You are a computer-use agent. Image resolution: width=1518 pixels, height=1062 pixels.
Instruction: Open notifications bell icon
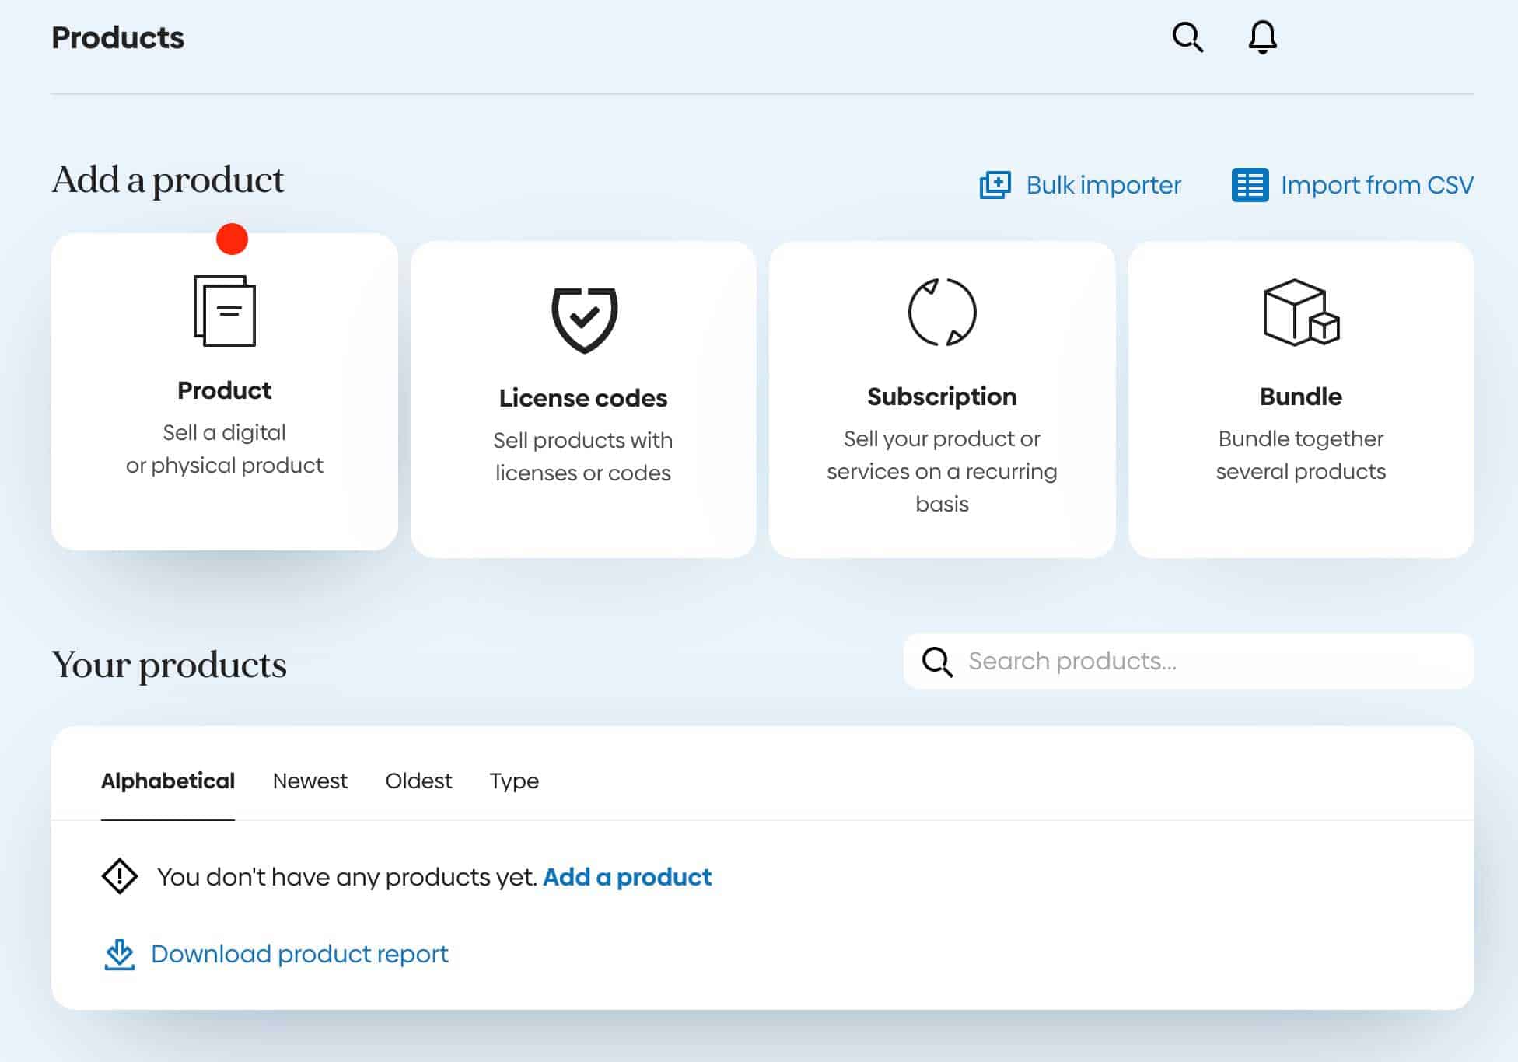[x=1262, y=37]
